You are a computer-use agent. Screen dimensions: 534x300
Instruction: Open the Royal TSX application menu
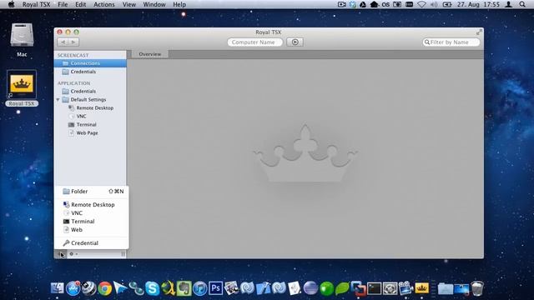pos(36,4)
